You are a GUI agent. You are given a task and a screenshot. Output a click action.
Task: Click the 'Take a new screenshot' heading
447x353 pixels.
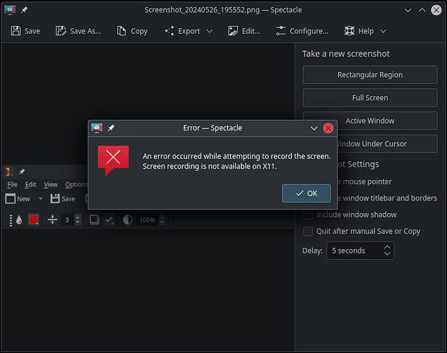346,54
